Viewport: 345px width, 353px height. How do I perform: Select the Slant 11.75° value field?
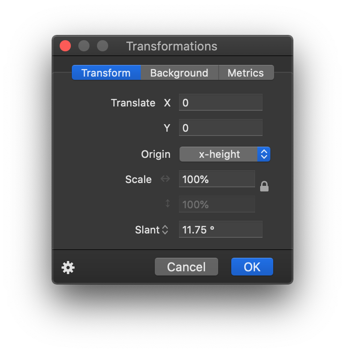(x=221, y=230)
